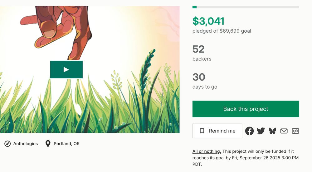312x172 pixels.
Task: Click the $3,041 pledged amount
Action: [x=208, y=21]
